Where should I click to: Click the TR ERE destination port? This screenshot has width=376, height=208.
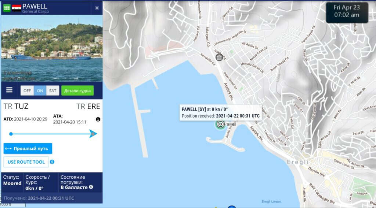(88, 106)
